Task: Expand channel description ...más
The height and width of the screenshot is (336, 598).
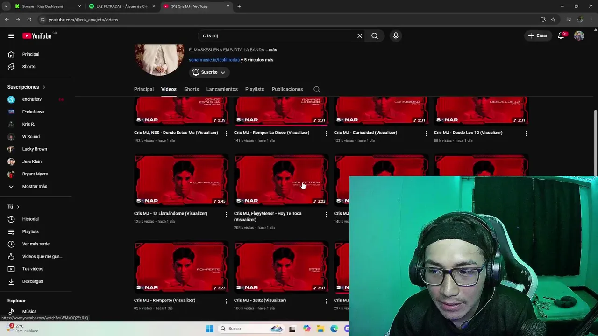Action: coord(271,50)
